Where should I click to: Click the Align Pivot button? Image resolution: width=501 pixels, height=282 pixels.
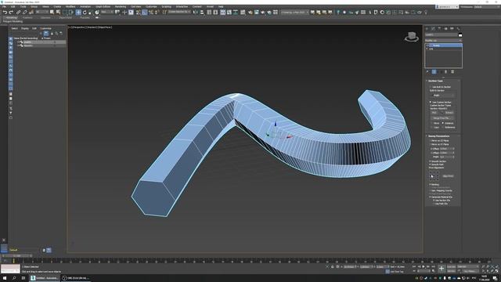click(x=448, y=175)
